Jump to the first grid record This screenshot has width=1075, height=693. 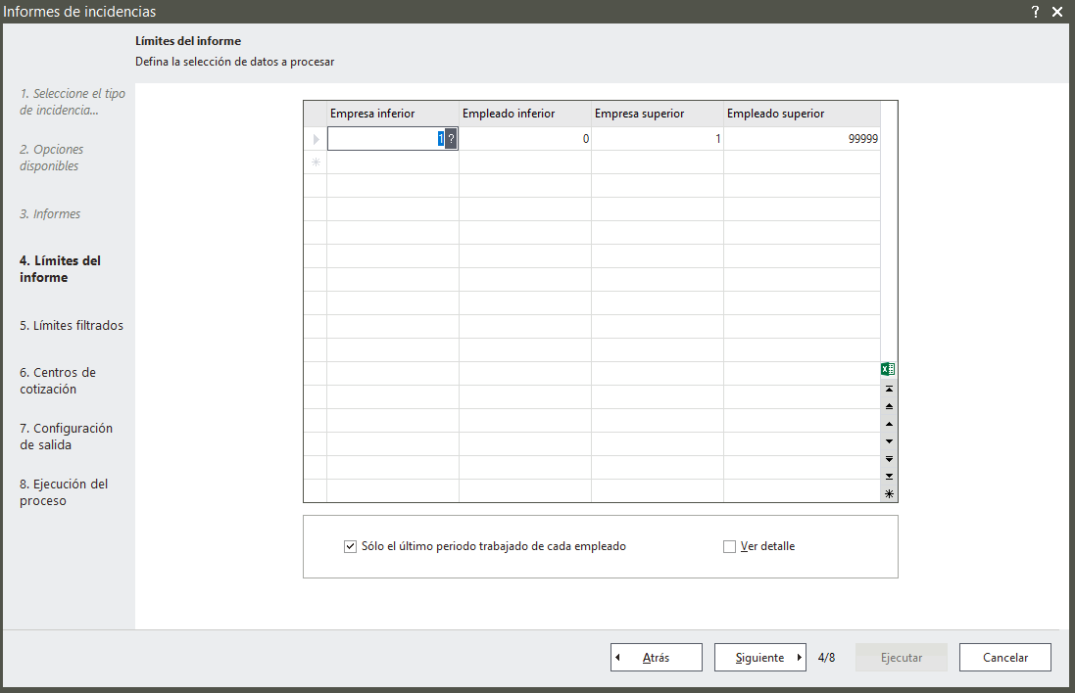889,389
